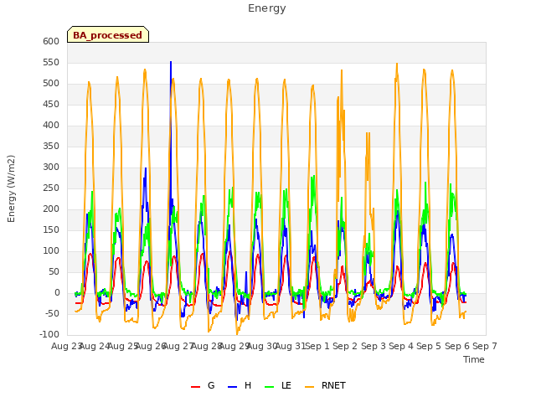Click the -100 y-axis tick label
Screen dimensions: 536x402
(49, 334)
